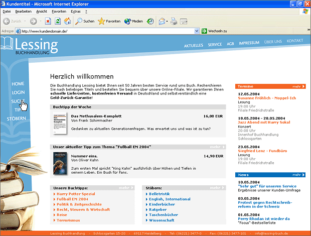Open the Mail icon dropdown arrow
Viewport: 311px width, 236px height.
pos(167,21)
